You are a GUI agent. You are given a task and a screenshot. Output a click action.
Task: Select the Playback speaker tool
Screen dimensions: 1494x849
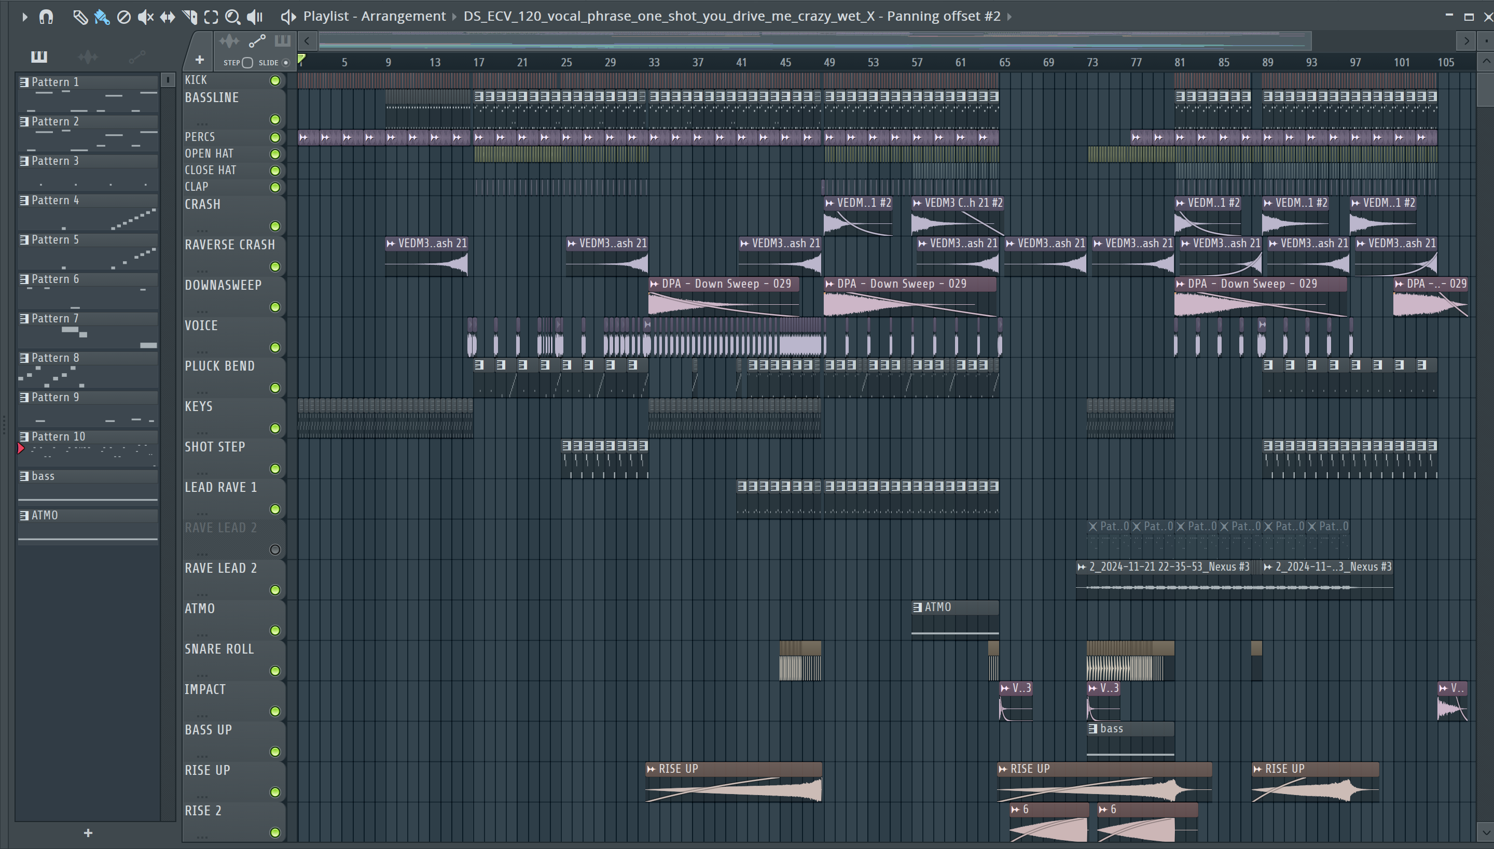pos(254,17)
